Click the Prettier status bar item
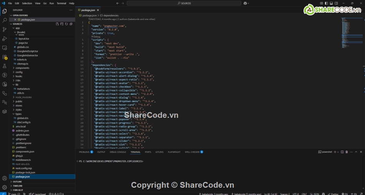Viewport: 365px width, 195px height. pos(333,194)
